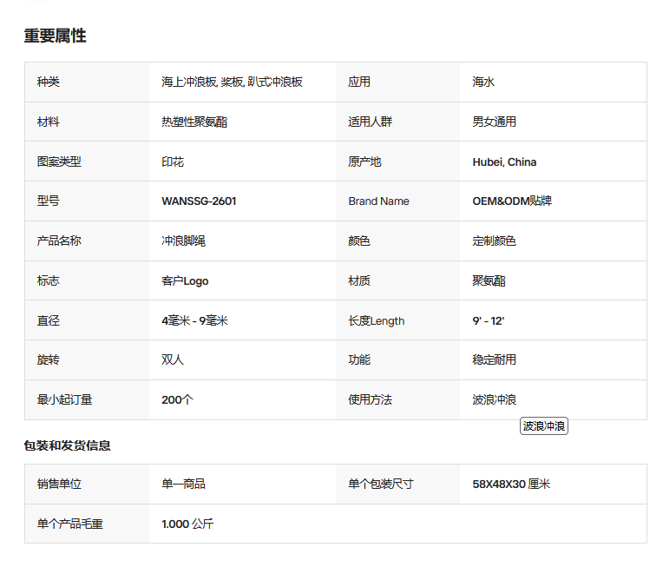Screen dimensions: 663x567
Task: Click the 冲浪脚绳 product name value
Action: 183,241
